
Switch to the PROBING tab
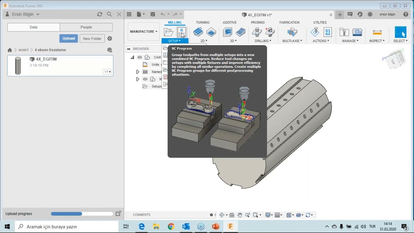(258, 22)
